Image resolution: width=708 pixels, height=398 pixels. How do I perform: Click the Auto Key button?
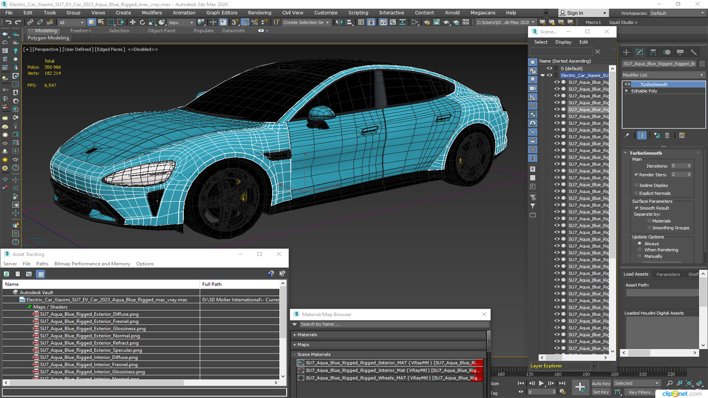click(601, 384)
